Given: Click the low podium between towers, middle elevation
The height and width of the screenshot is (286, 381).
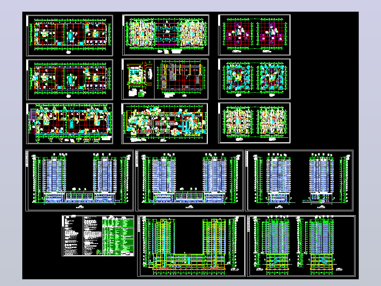Looking at the screenshot, I should (x=189, y=196).
